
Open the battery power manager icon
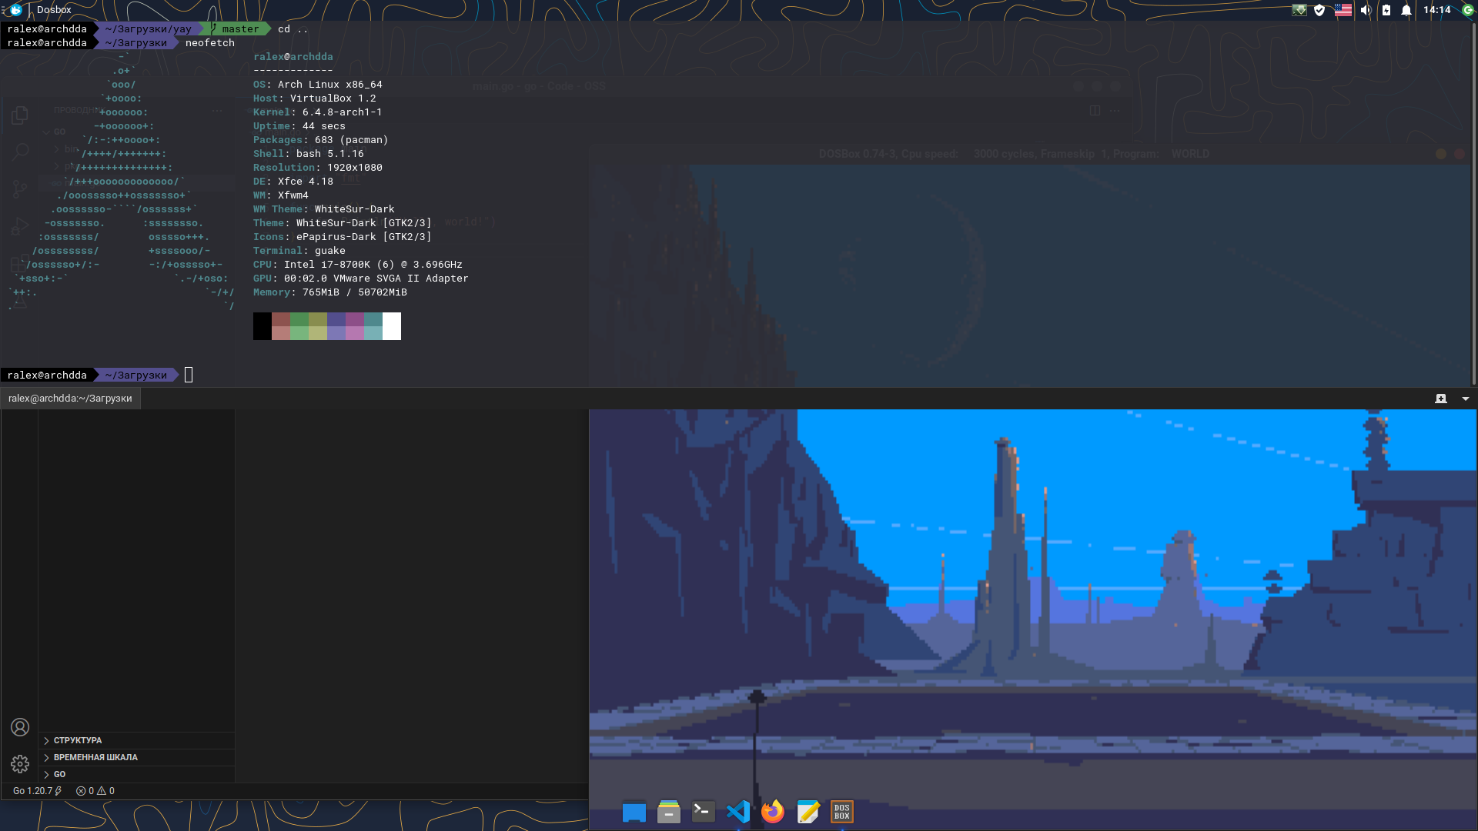click(x=1386, y=10)
